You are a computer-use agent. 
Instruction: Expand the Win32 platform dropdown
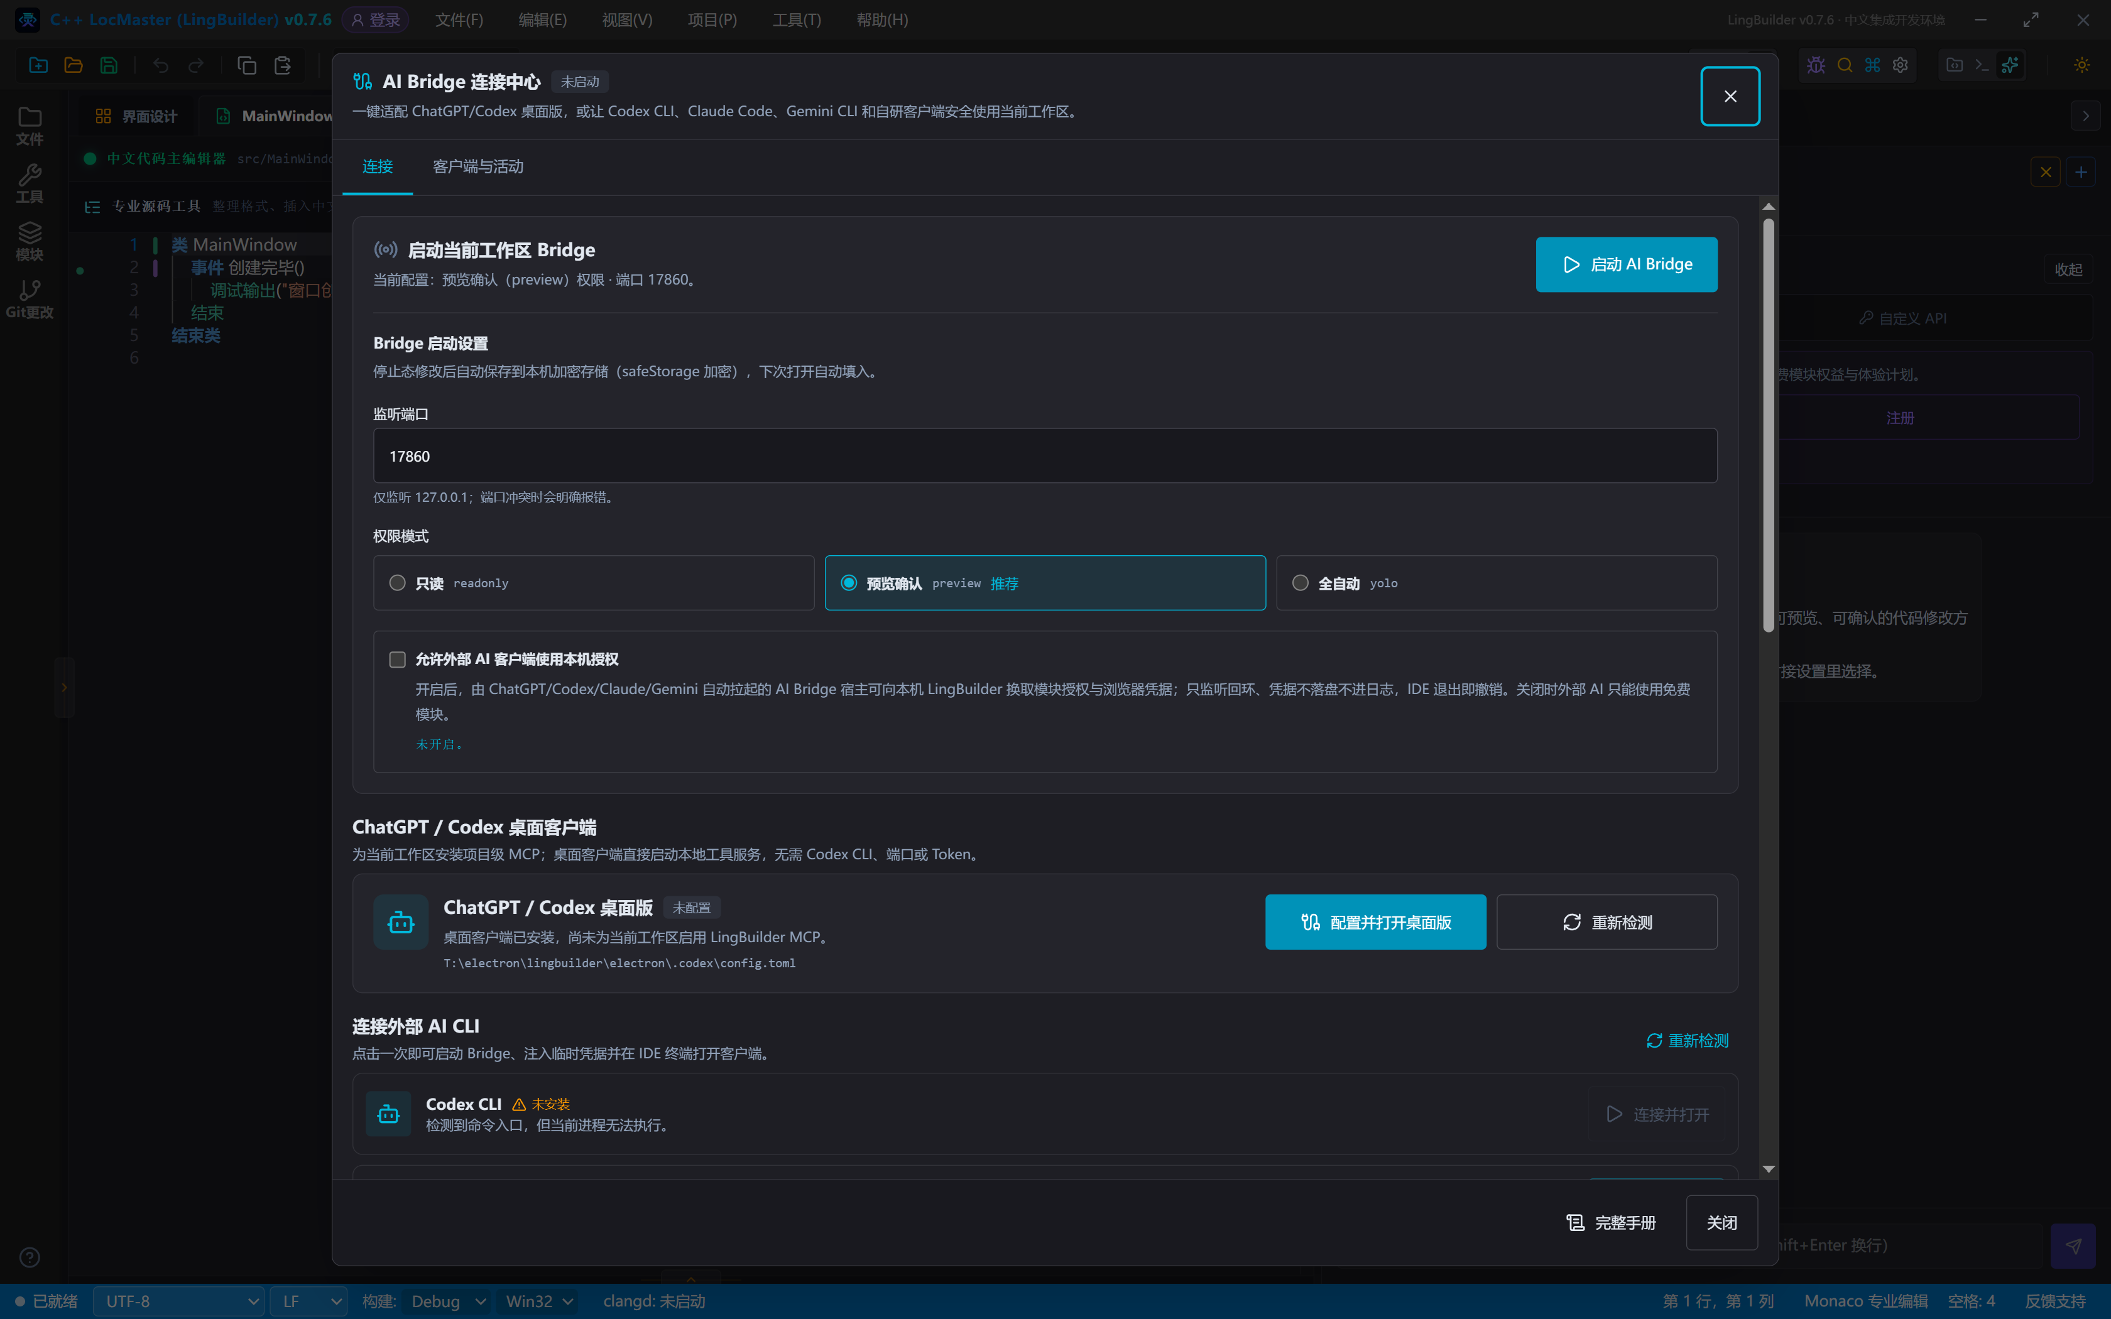tap(540, 1301)
